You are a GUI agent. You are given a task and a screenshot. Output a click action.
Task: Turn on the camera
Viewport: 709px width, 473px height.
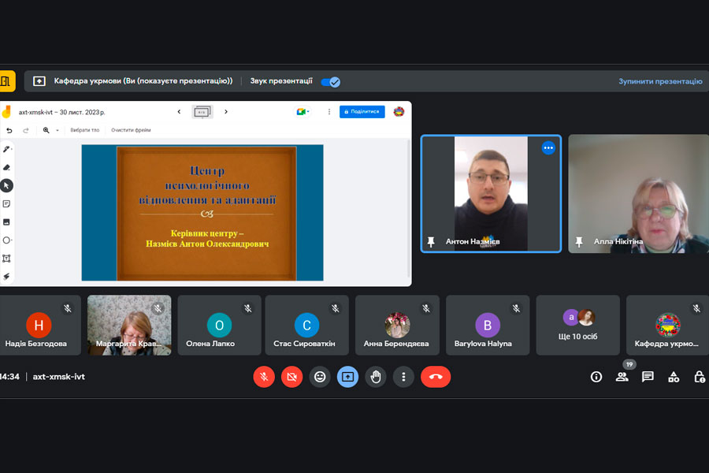[291, 377]
